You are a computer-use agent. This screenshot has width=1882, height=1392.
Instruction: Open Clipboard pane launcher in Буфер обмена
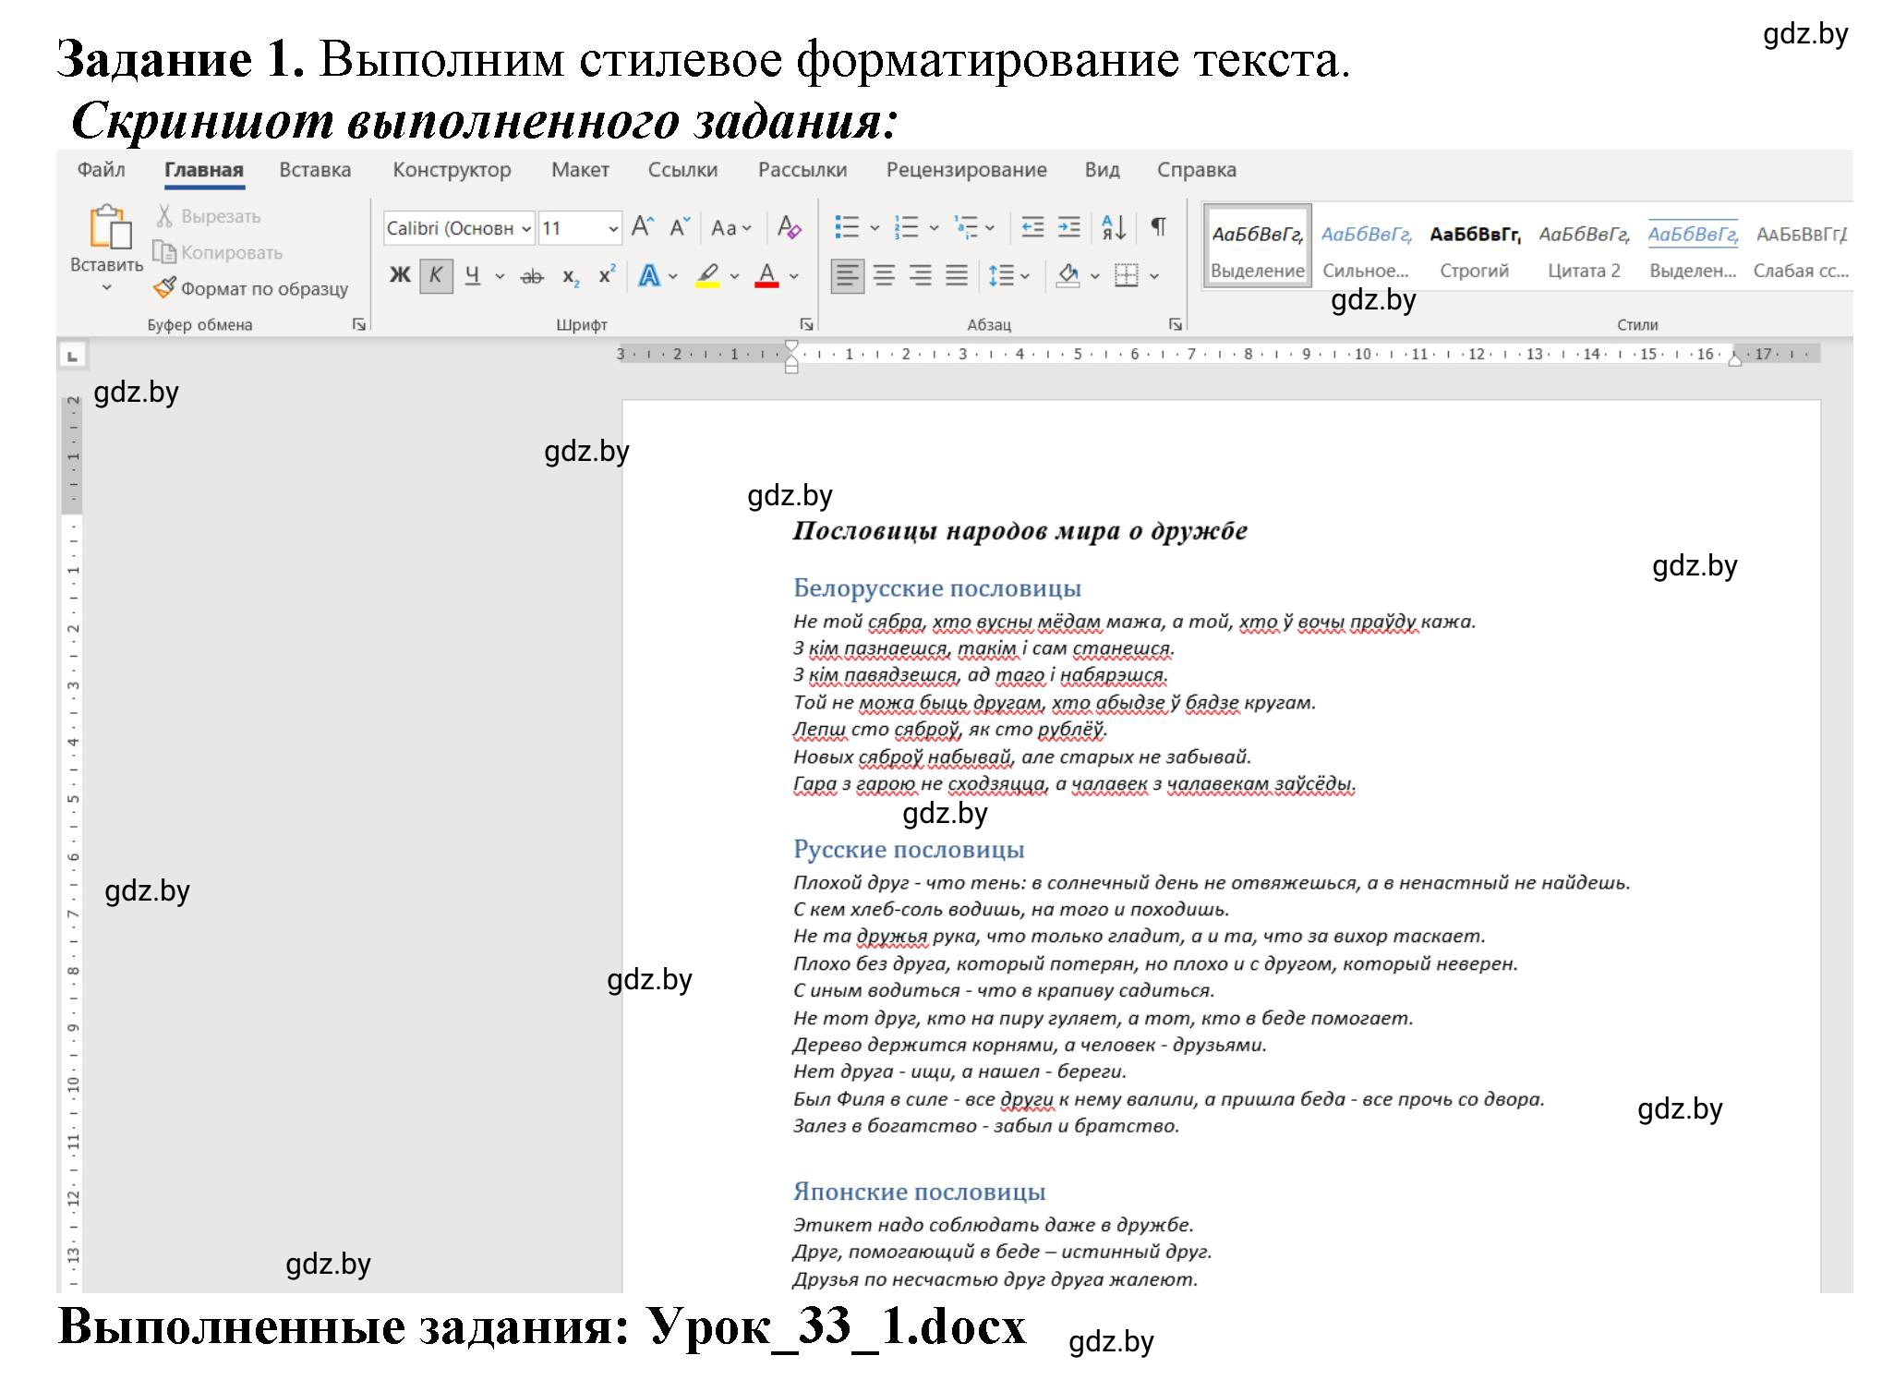(358, 324)
